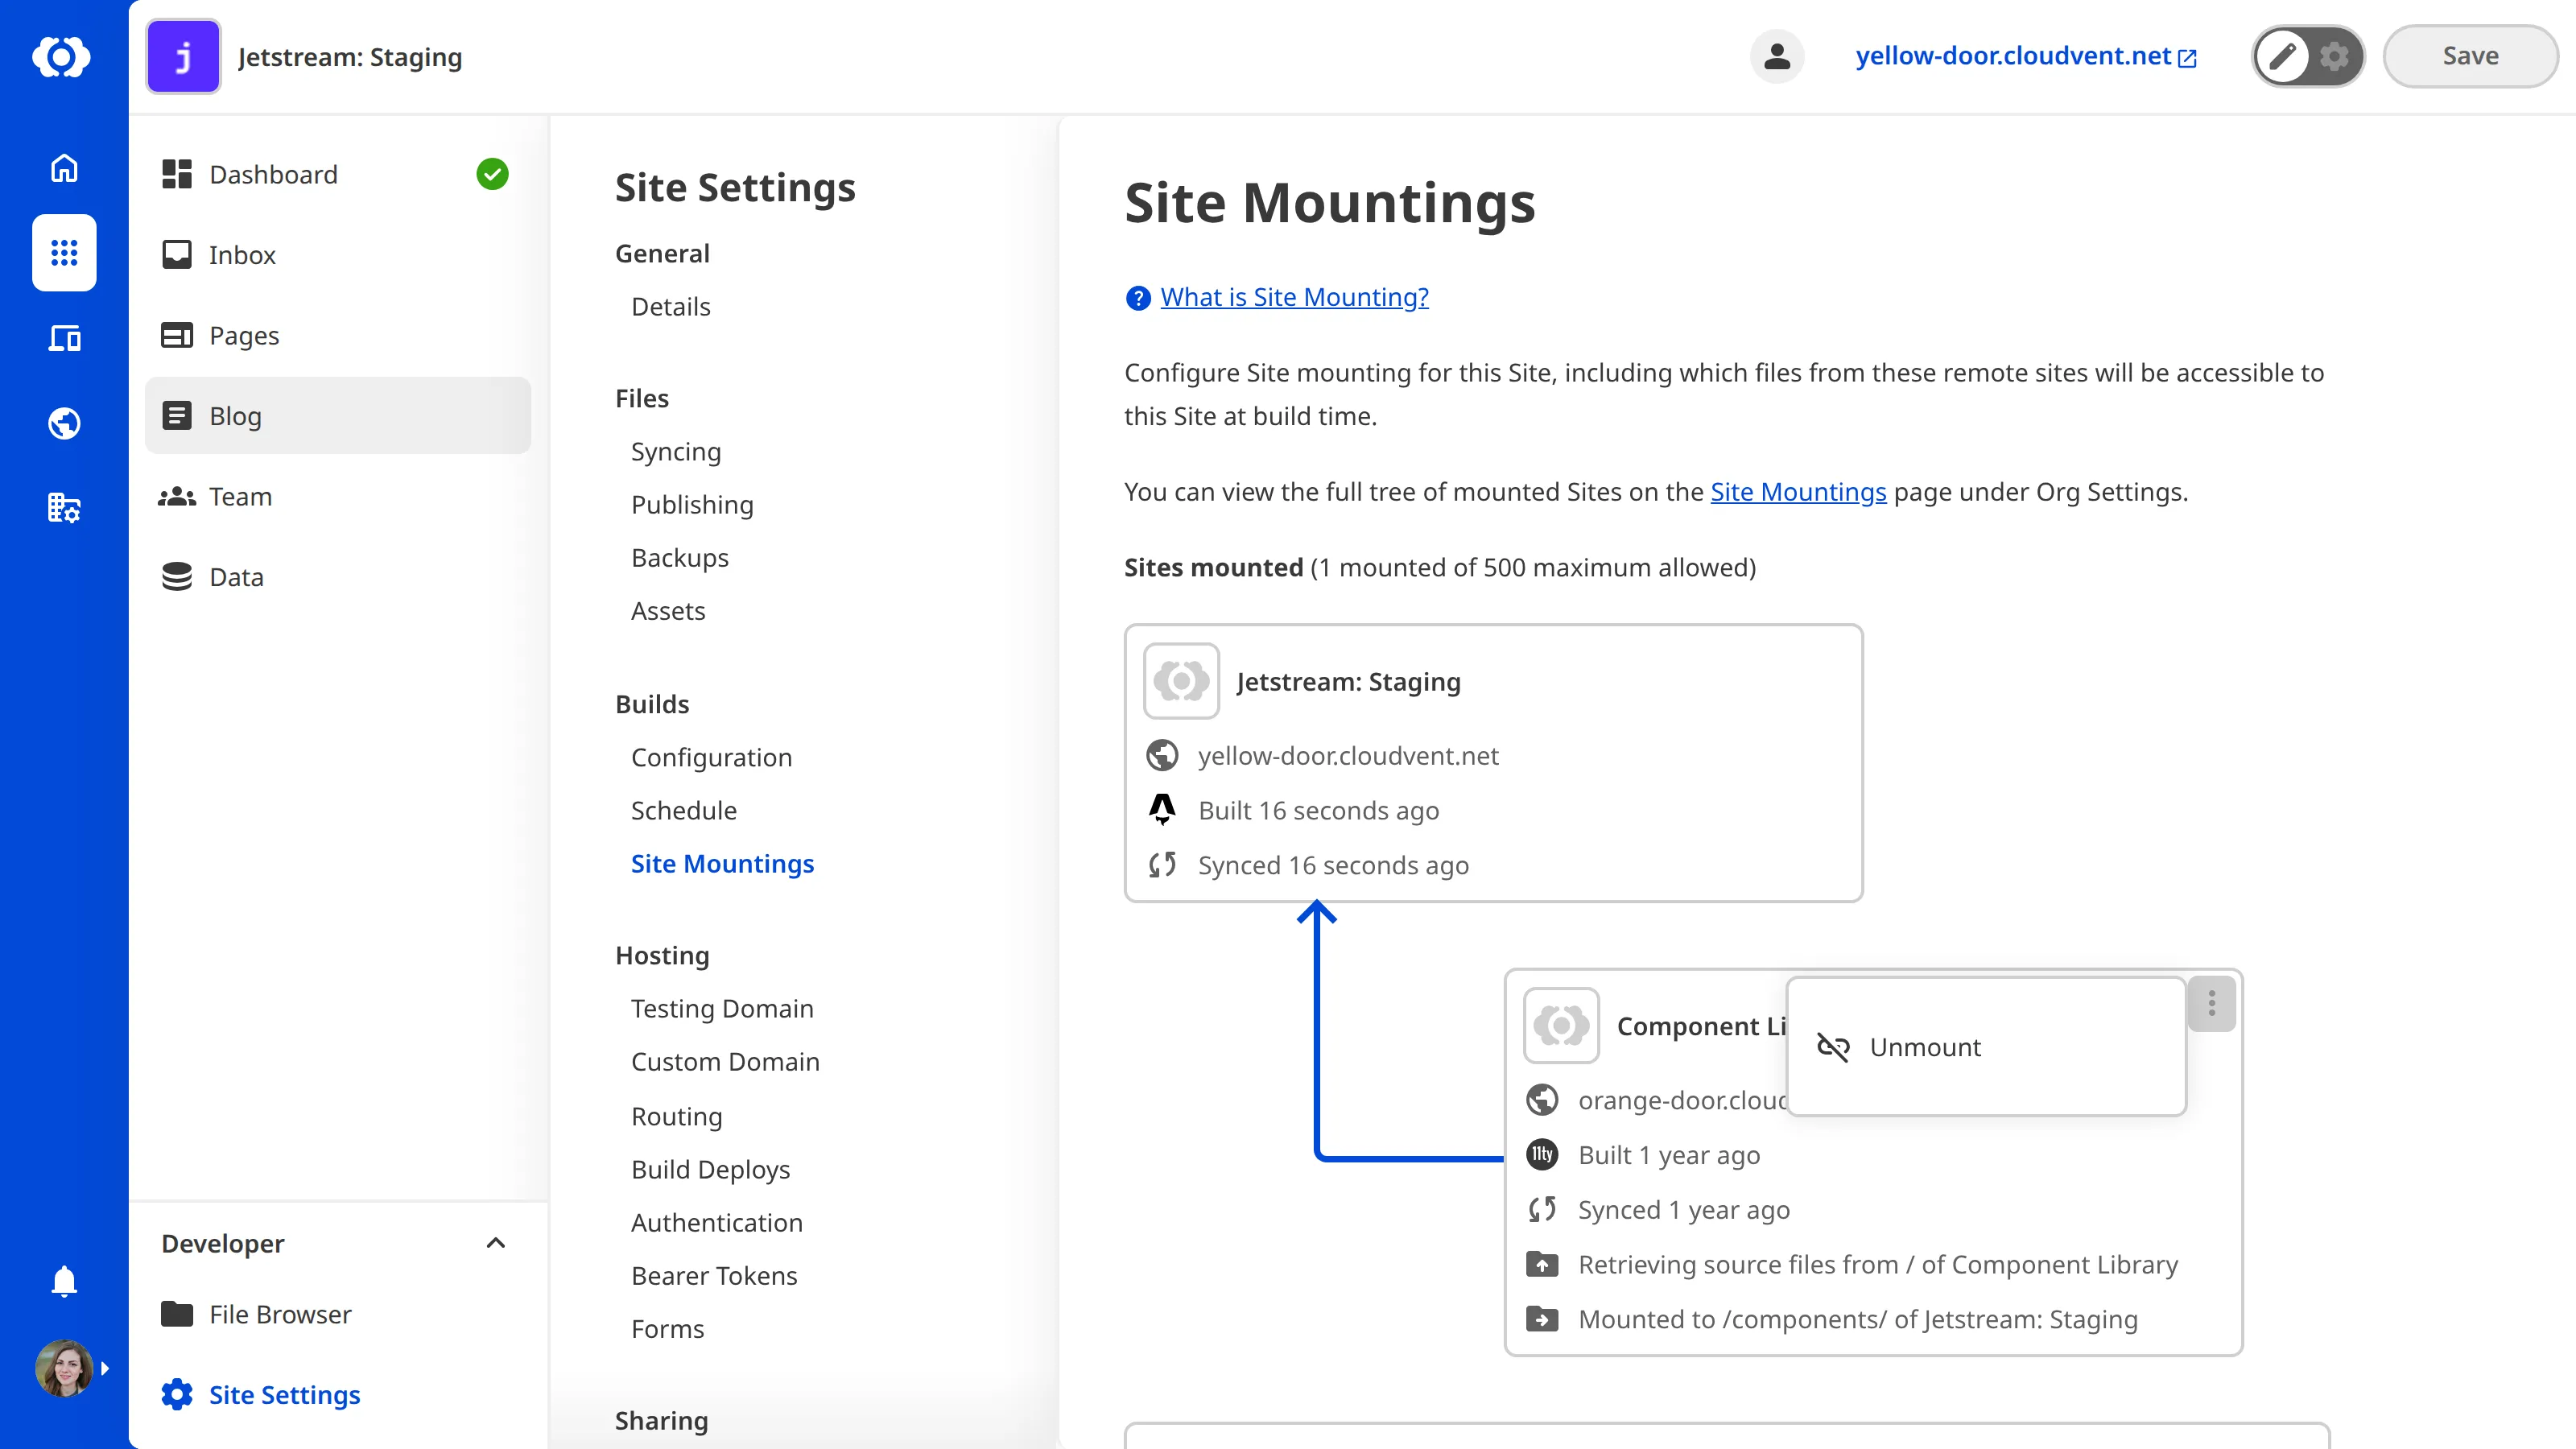
Task: Collapse the Developer section
Action: click(x=495, y=1243)
